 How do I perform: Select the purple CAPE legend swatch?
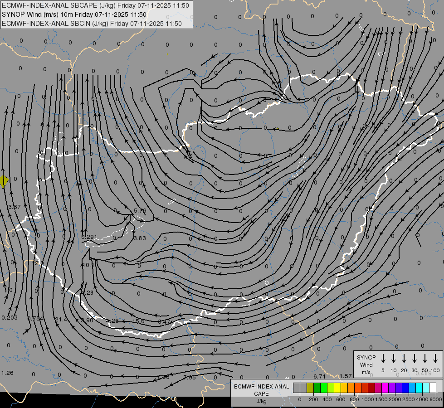[392, 388]
